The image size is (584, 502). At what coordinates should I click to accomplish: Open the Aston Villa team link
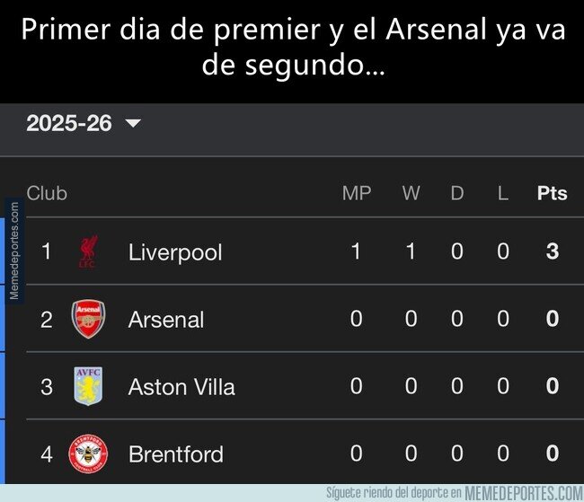(x=181, y=387)
